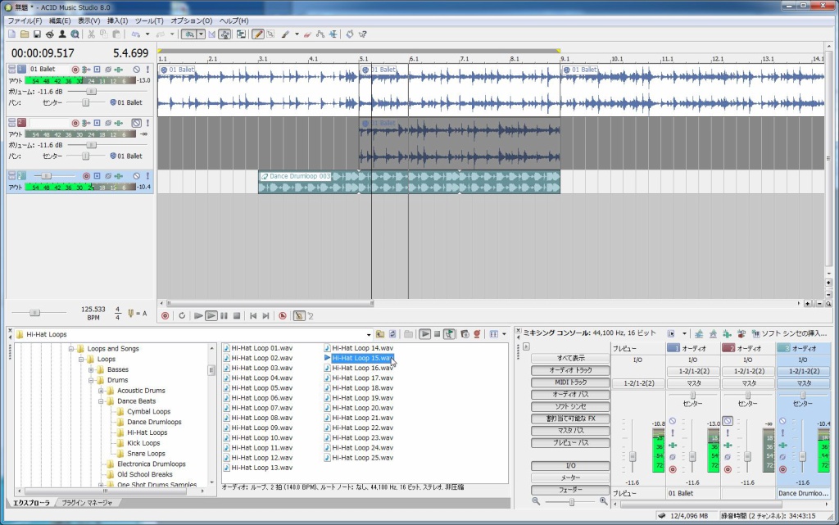Screen dimensions: 839x525
Task: Expand the Basses folder in the tree
Action: pyautogui.click(x=91, y=369)
